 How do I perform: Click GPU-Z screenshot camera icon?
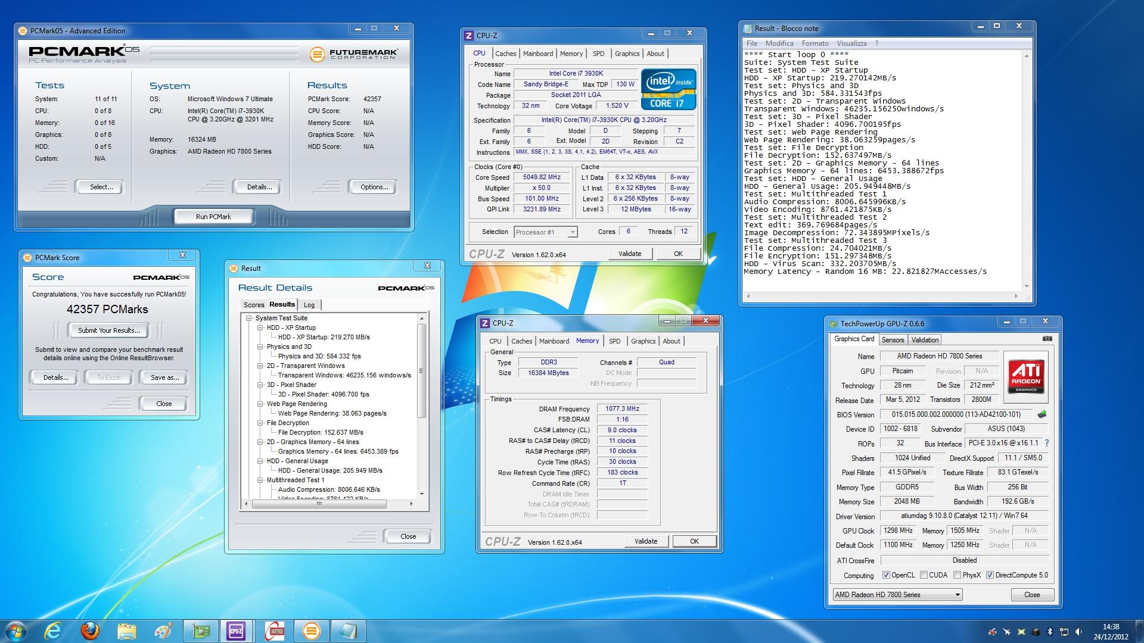1047,339
